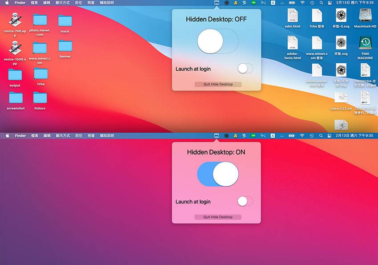This screenshot has width=378, height=265.
Task: Open the 顯示方式 menu in OFF screenshot
Action: 63,3
